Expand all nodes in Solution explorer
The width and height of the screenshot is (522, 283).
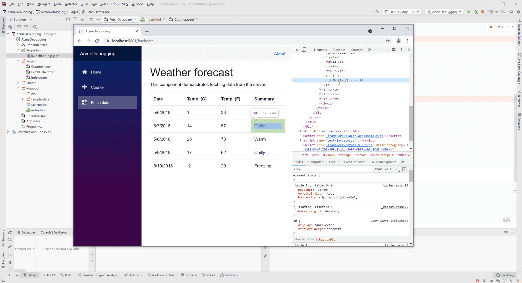75,19
